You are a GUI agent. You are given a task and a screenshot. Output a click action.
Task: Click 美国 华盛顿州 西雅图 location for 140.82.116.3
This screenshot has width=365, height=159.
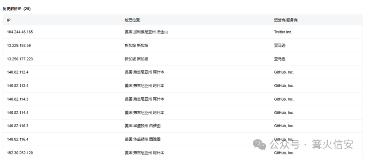pos(143,126)
